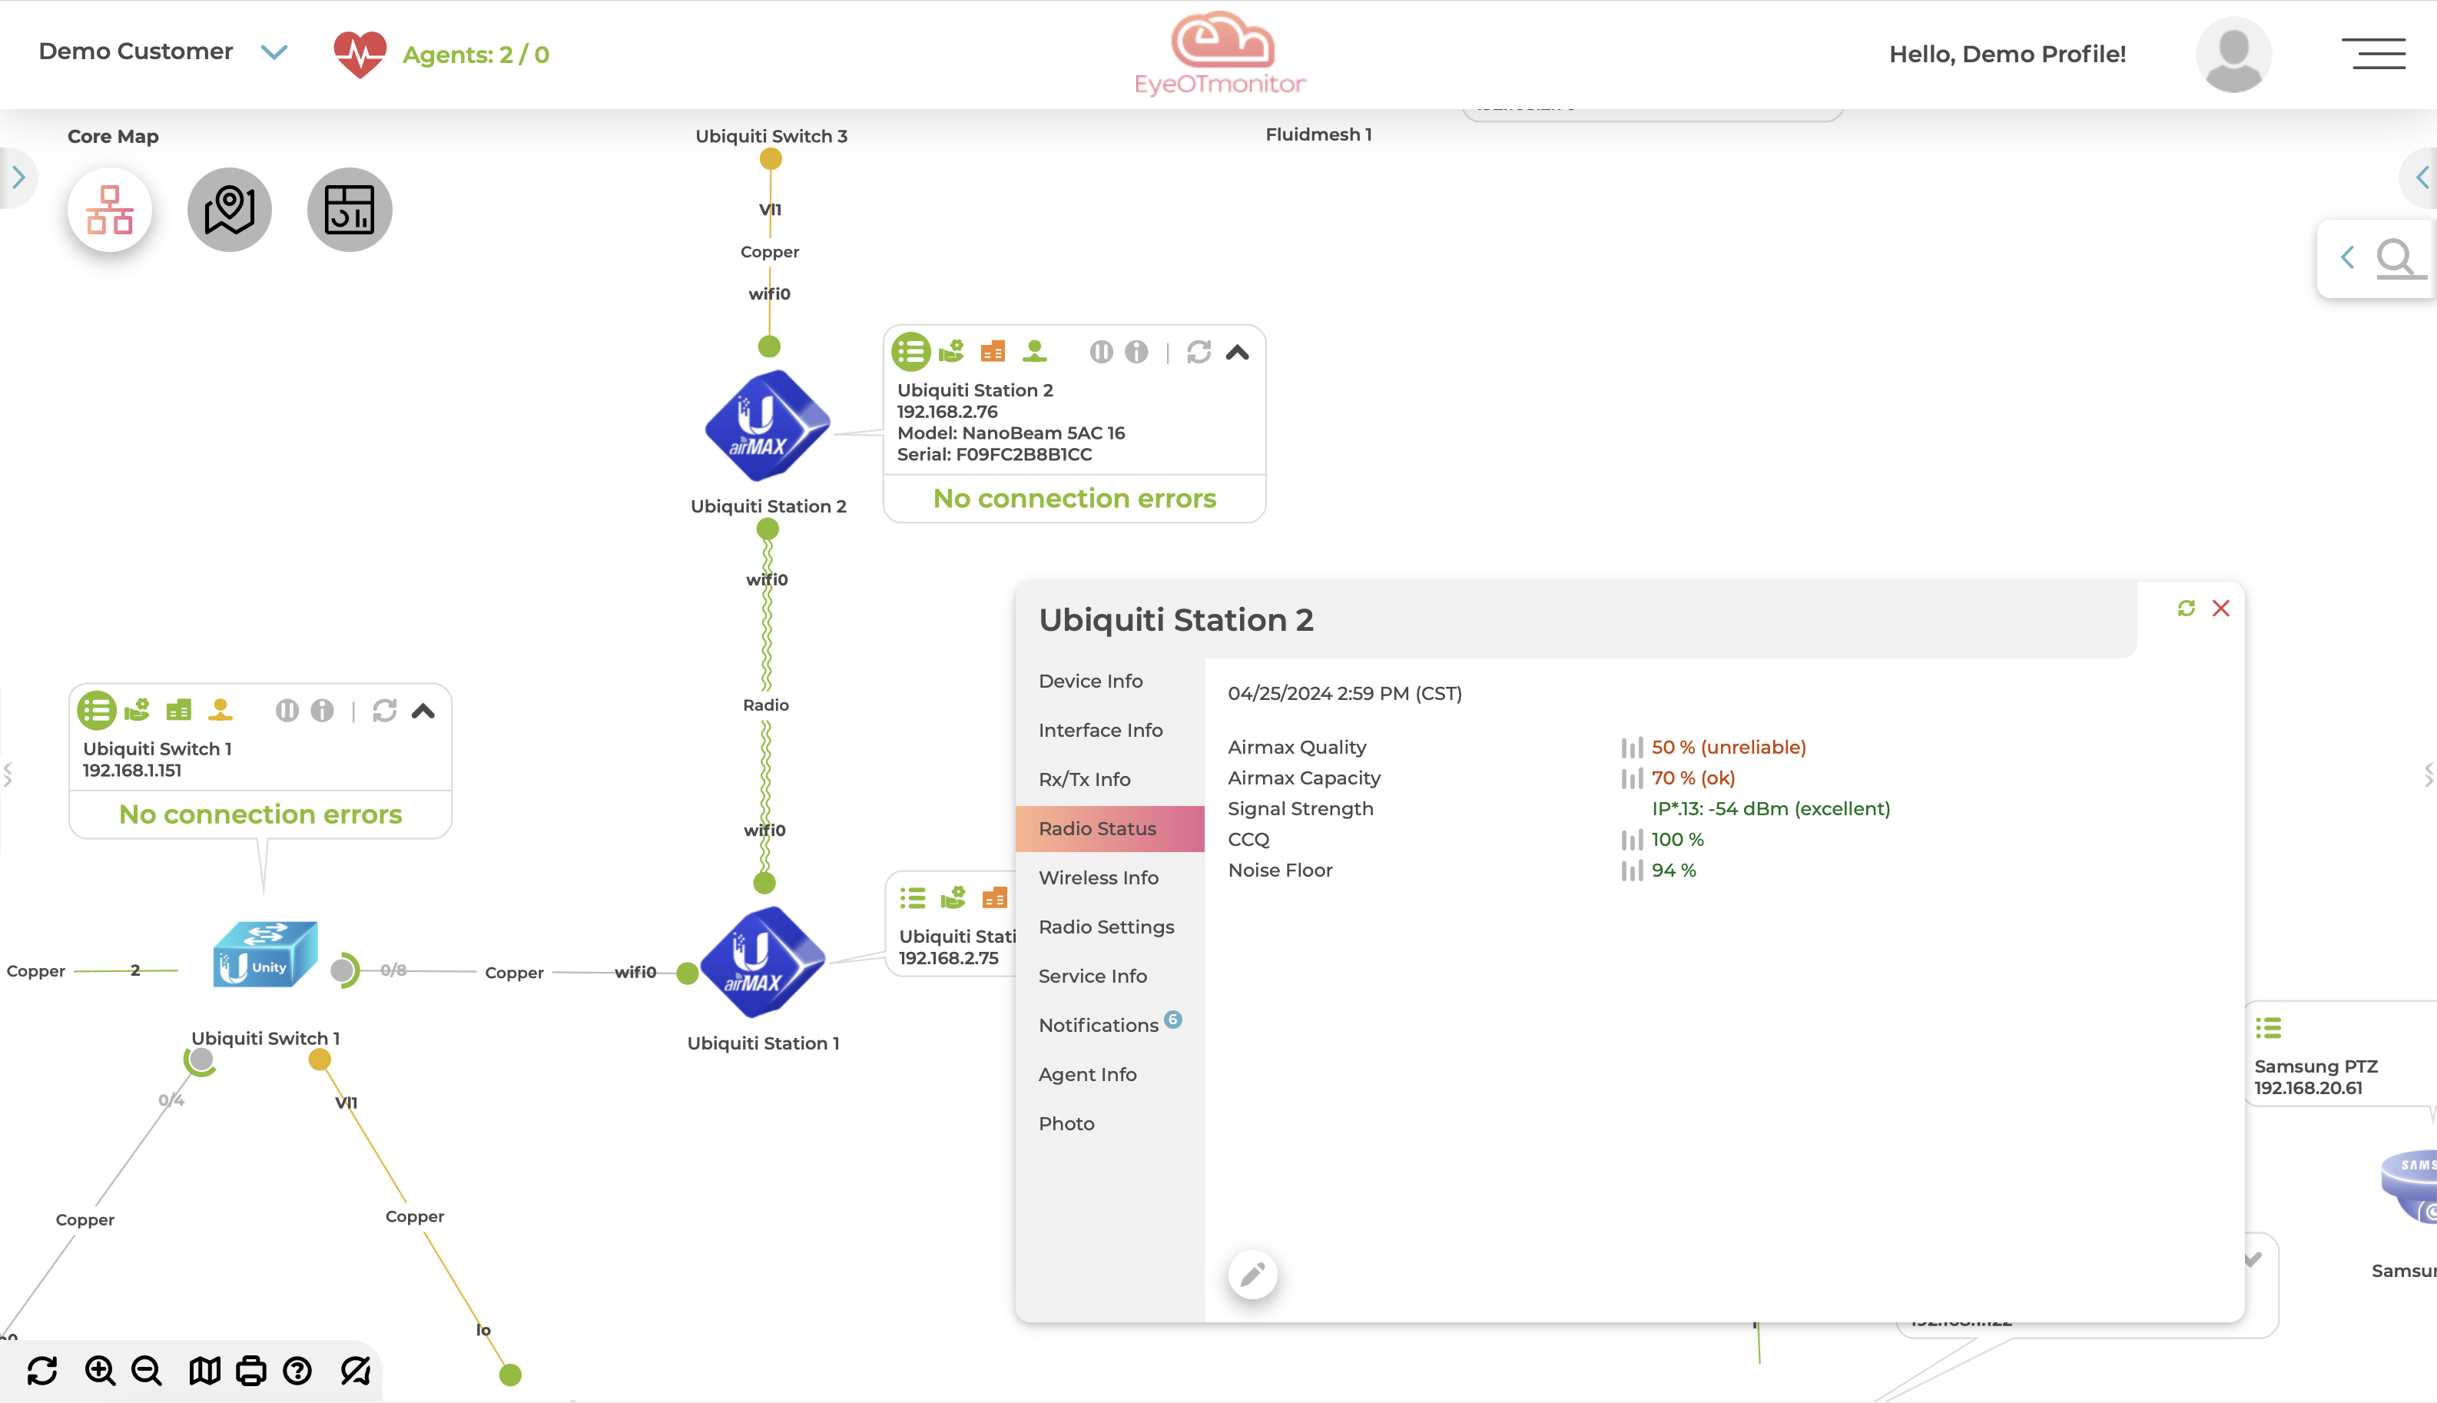
Task: Click the heartbeat agents status icon
Action: [360, 54]
